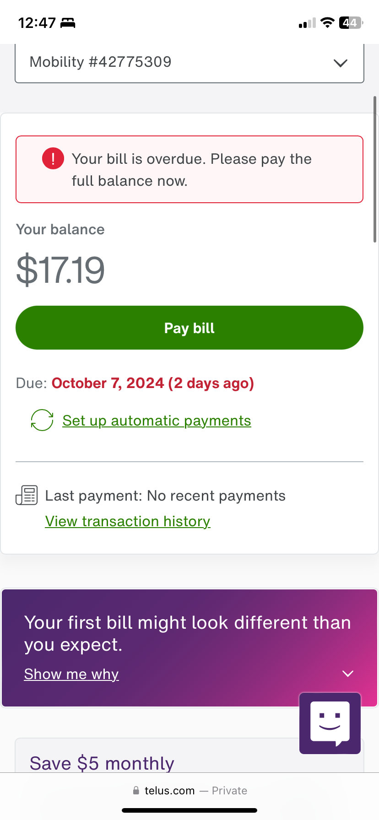
Task: Tap the home indicator bar at bottom
Action: [x=189, y=810]
